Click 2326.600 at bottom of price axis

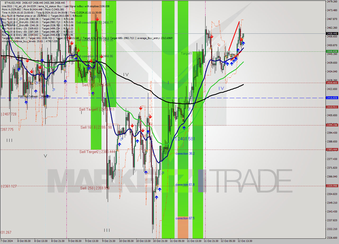click(x=332, y=238)
